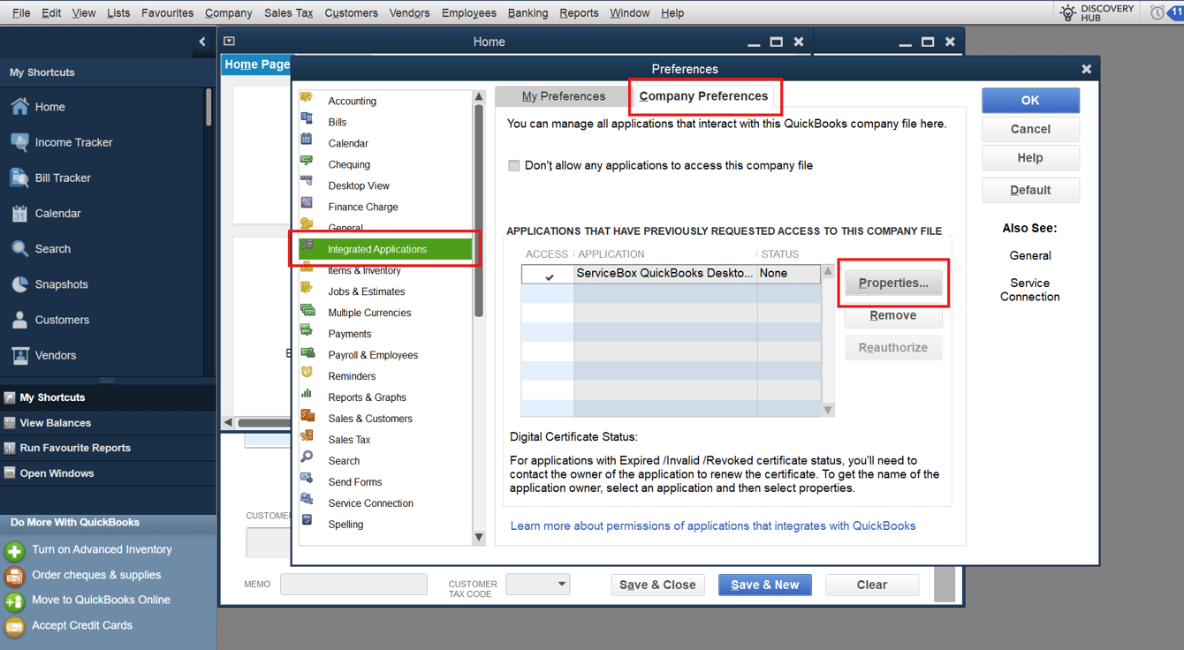Open the Home window dropdown arrow icon
Image resolution: width=1184 pixels, height=650 pixels.
point(230,42)
